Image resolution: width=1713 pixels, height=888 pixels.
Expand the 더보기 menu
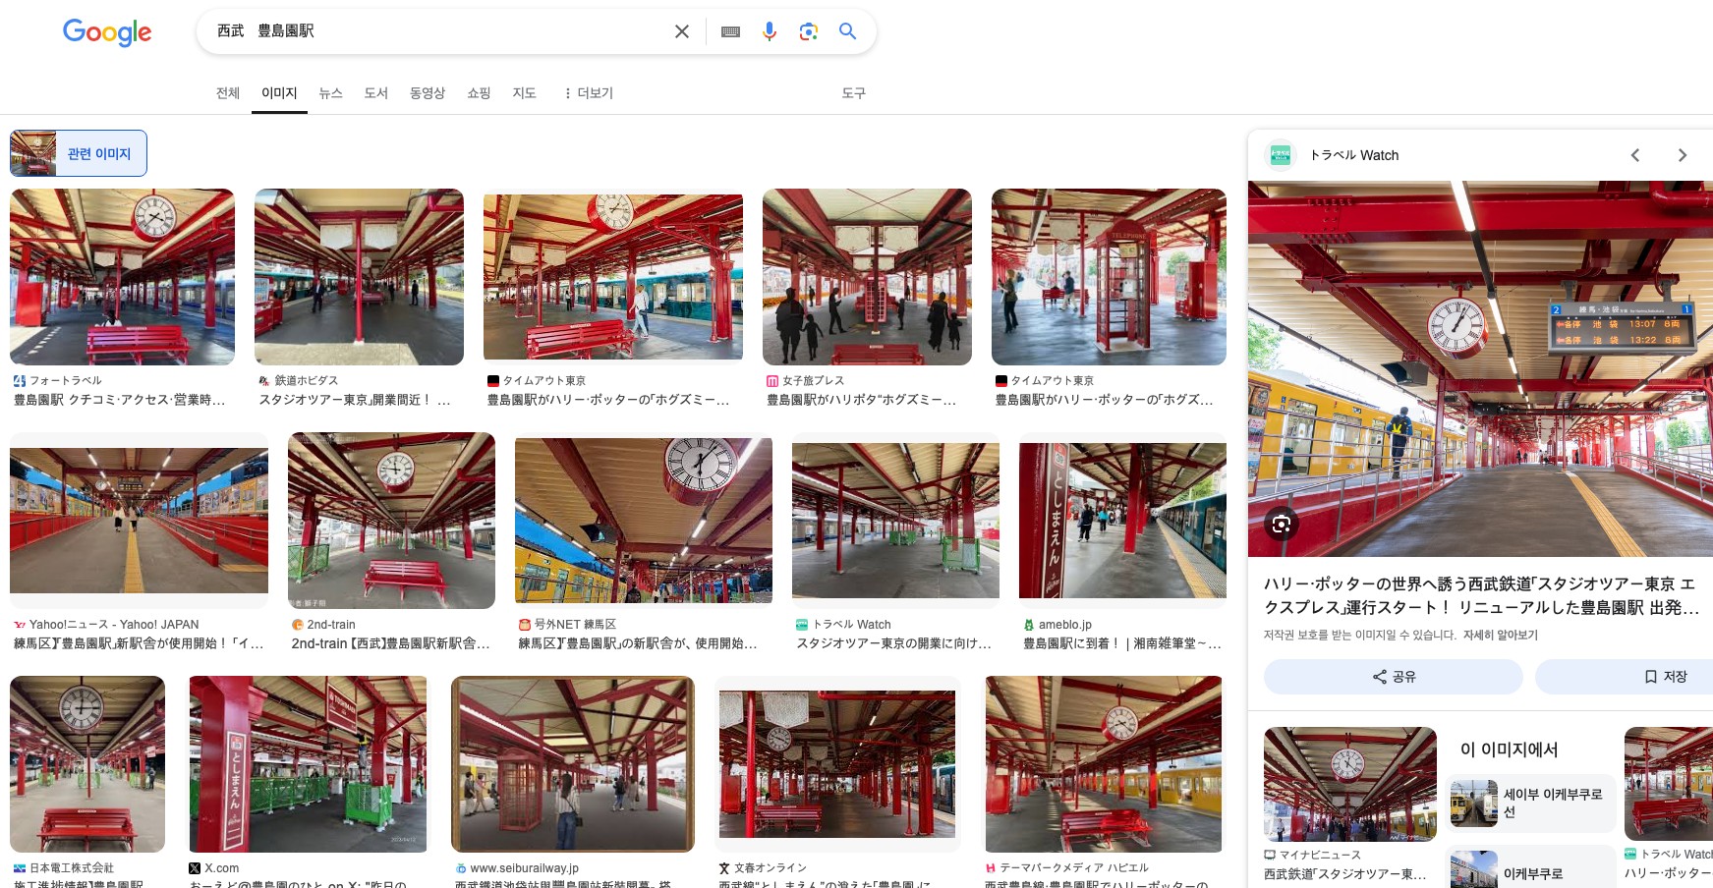(588, 92)
